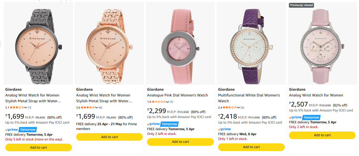Click the Previously viewed badge
The image size is (359, 156).
coord(301,5)
